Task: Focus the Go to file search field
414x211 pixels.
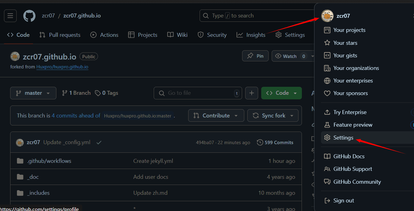Action: point(198,93)
